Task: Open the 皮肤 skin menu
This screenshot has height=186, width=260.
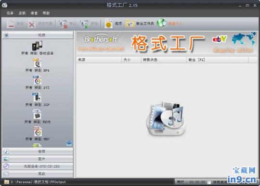Action: point(22,13)
